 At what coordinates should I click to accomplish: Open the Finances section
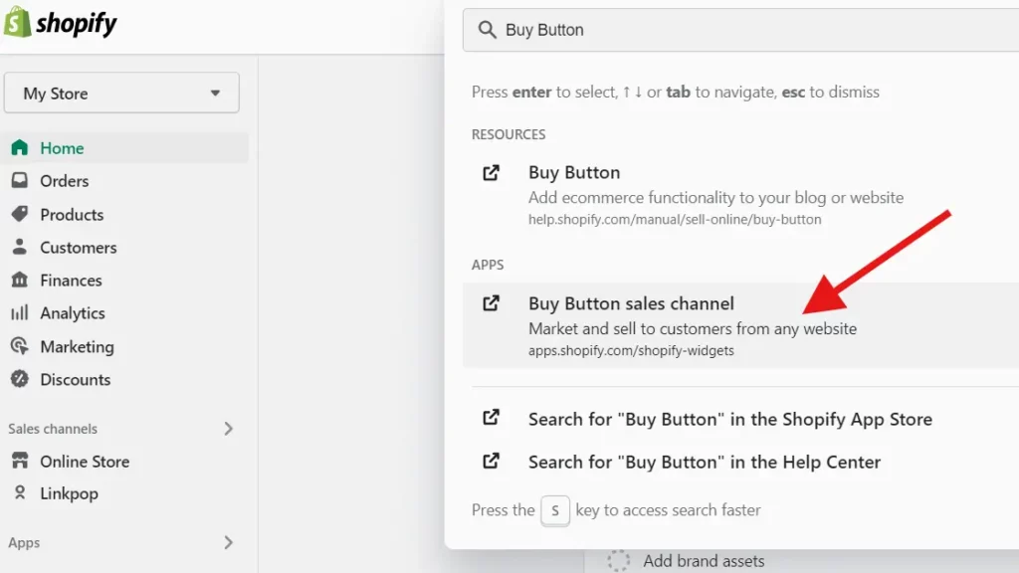click(72, 280)
